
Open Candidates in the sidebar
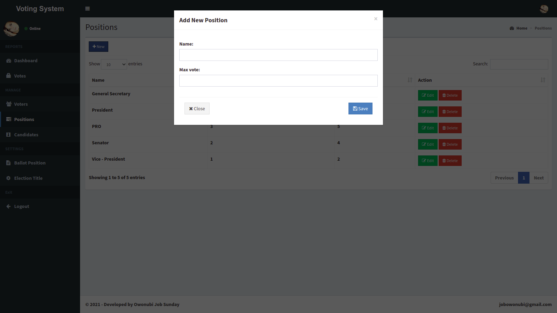[x=40, y=135]
